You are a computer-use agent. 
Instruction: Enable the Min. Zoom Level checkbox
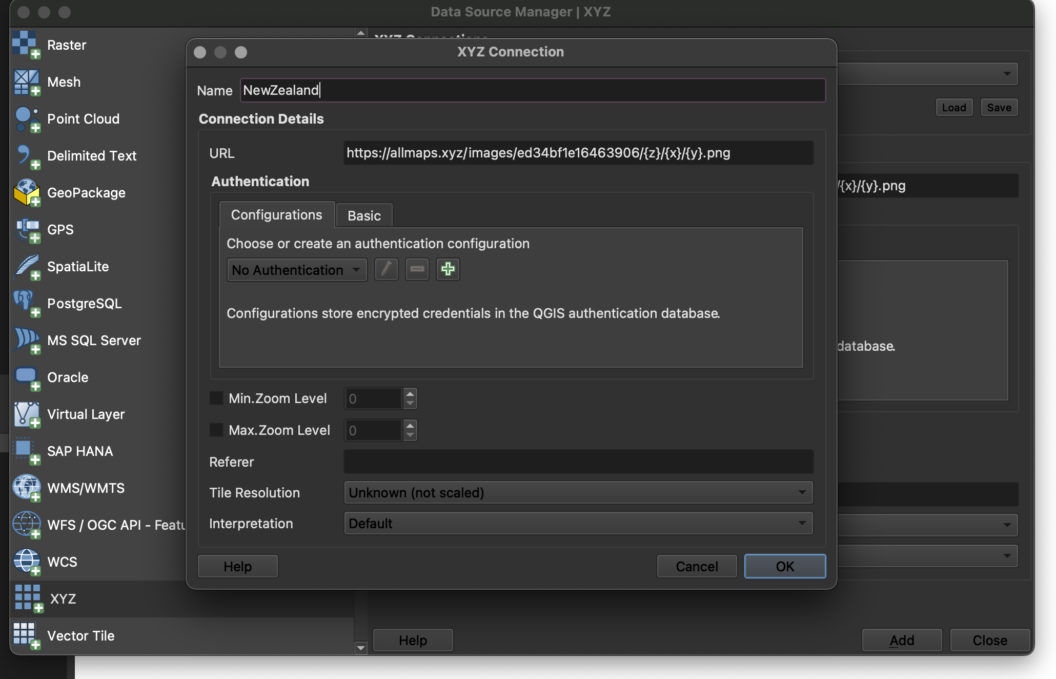coord(216,398)
